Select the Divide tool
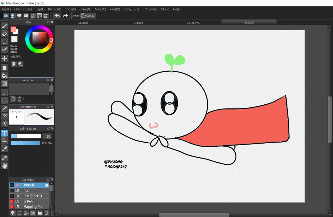This screenshot has width=333, height=217. pyautogui.click(x=4, y=149)
